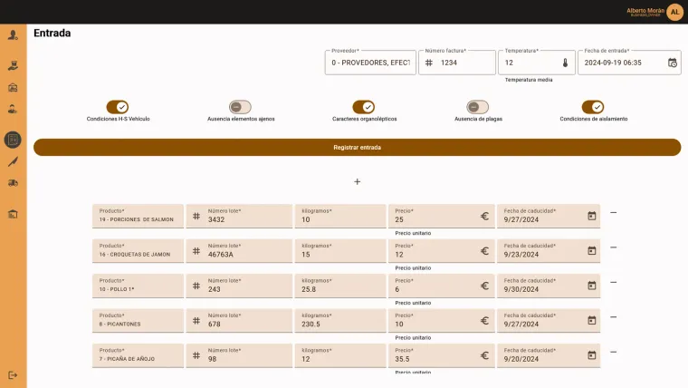Open the warehouse store icon in sidebar
Screen dimensions: 688x388
pos(13,87)
